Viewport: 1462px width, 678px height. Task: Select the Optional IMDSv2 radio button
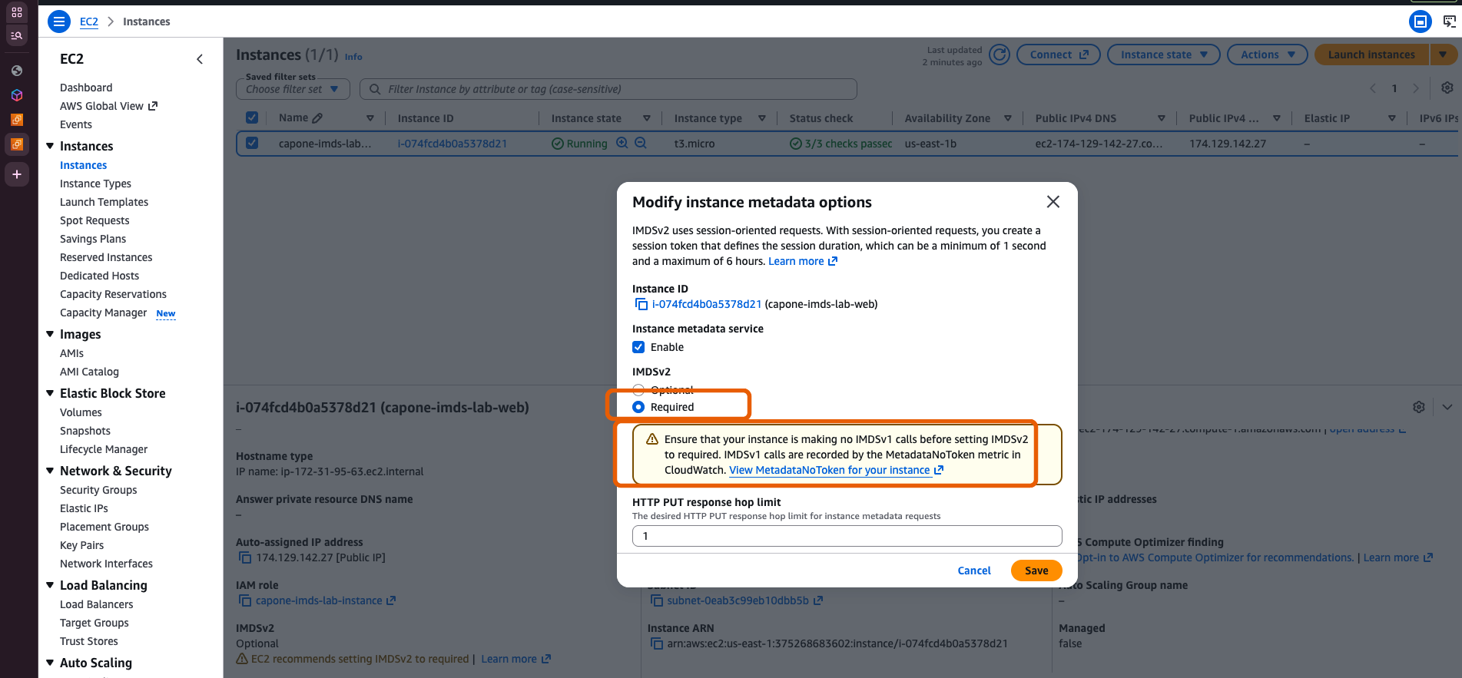638,389
